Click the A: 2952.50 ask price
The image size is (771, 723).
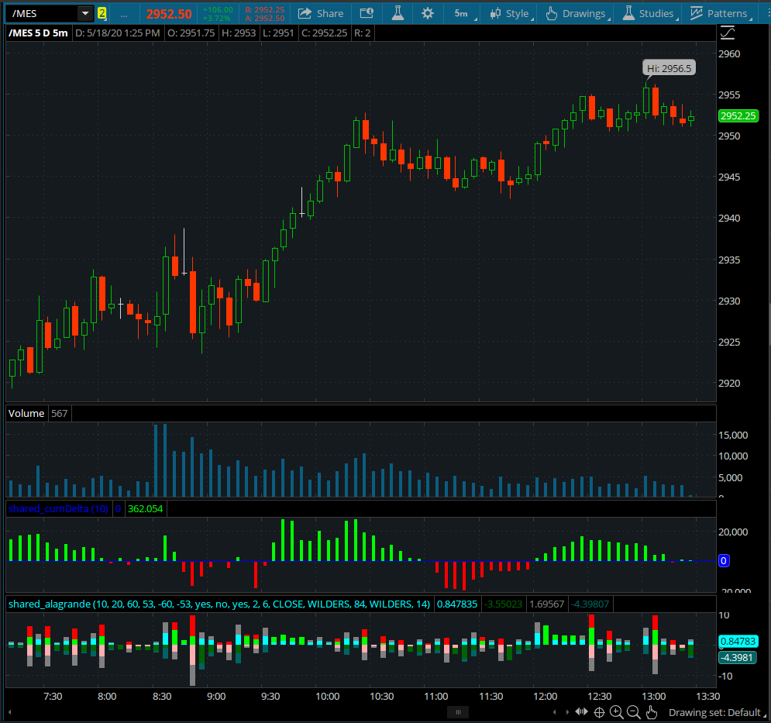pyautogui.click(x=264, y=18)
